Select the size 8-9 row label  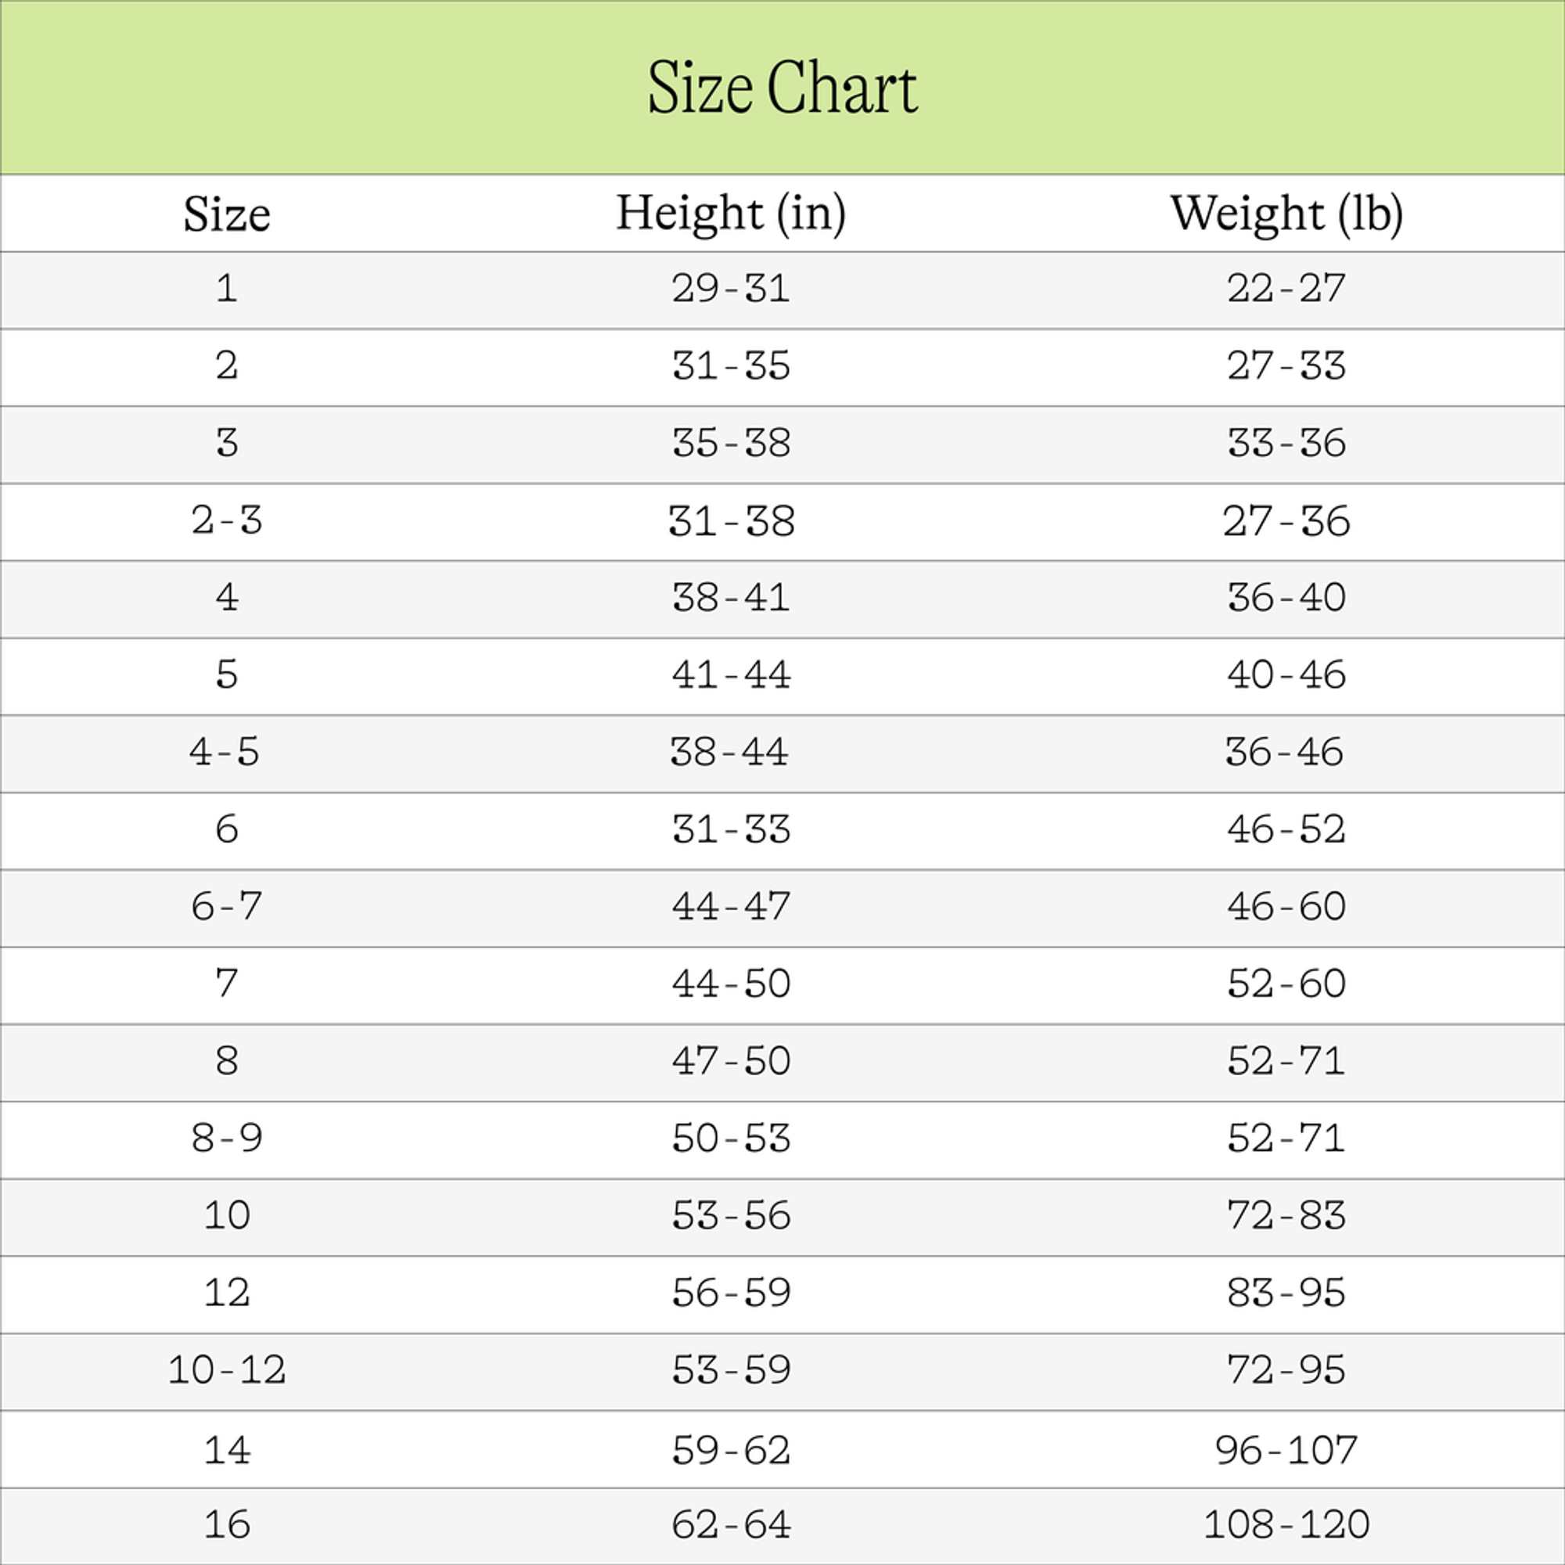(x=227, y=1137)
